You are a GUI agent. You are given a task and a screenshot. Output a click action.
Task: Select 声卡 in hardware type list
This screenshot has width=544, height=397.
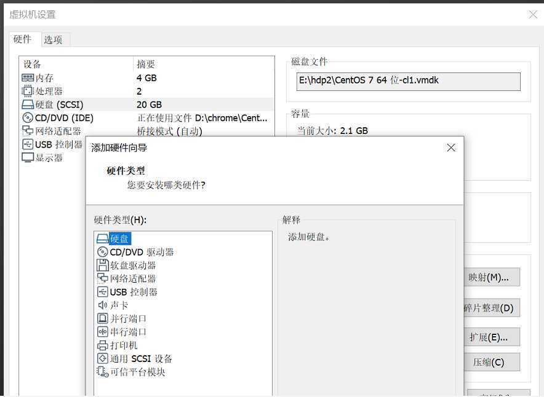[119, 305]
